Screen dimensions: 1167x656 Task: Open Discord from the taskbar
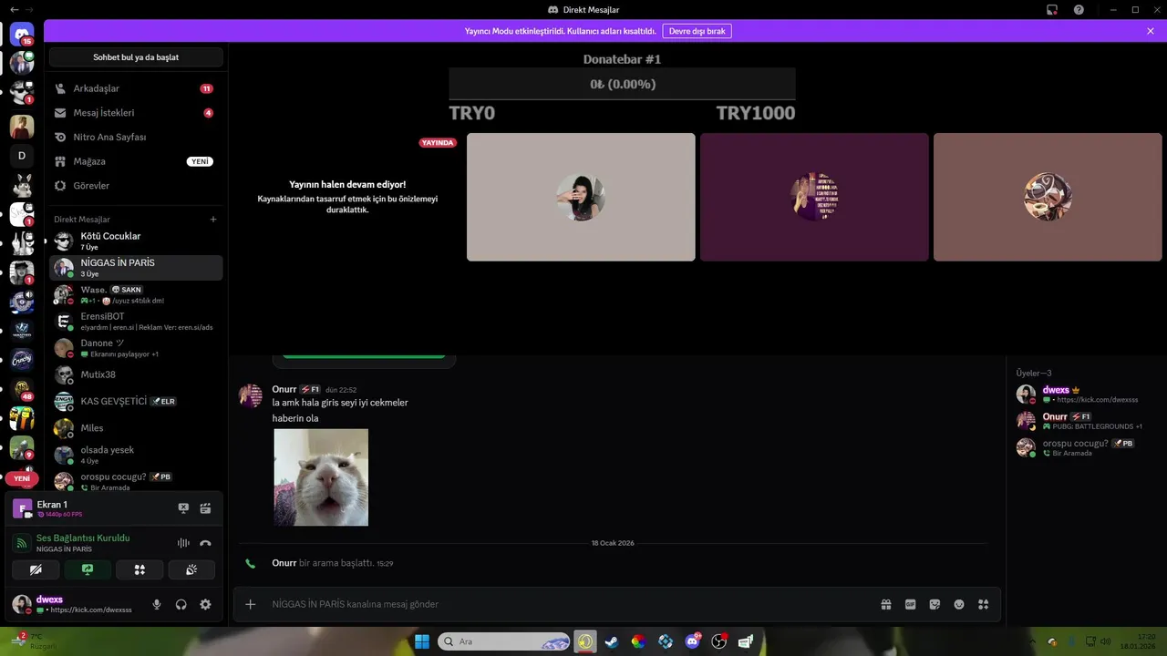pos(692,641)
